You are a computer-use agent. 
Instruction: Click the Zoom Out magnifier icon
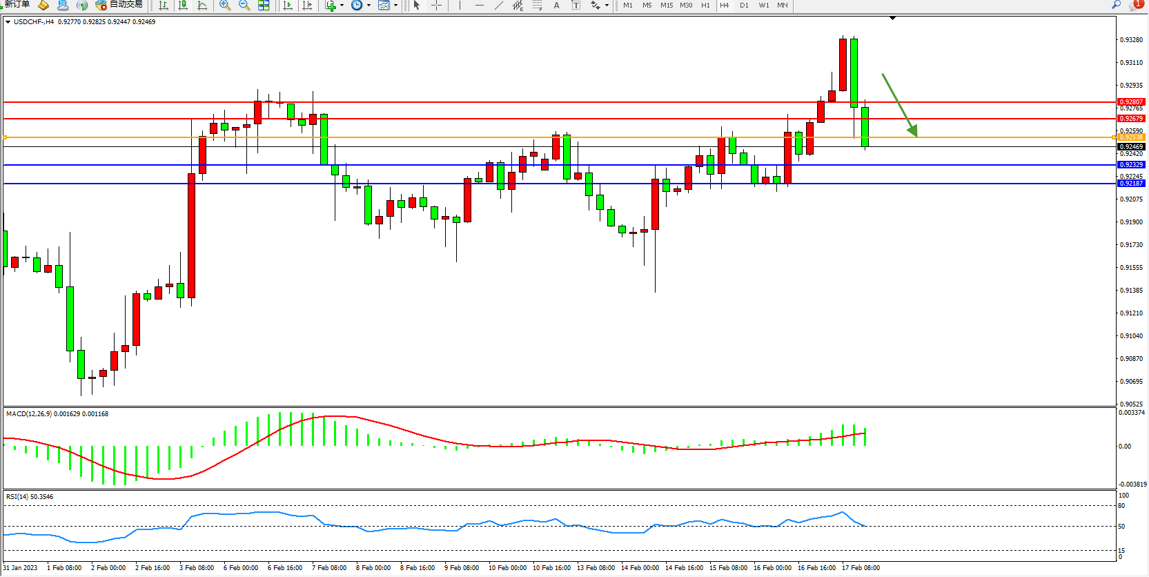[x=244, y=5]
